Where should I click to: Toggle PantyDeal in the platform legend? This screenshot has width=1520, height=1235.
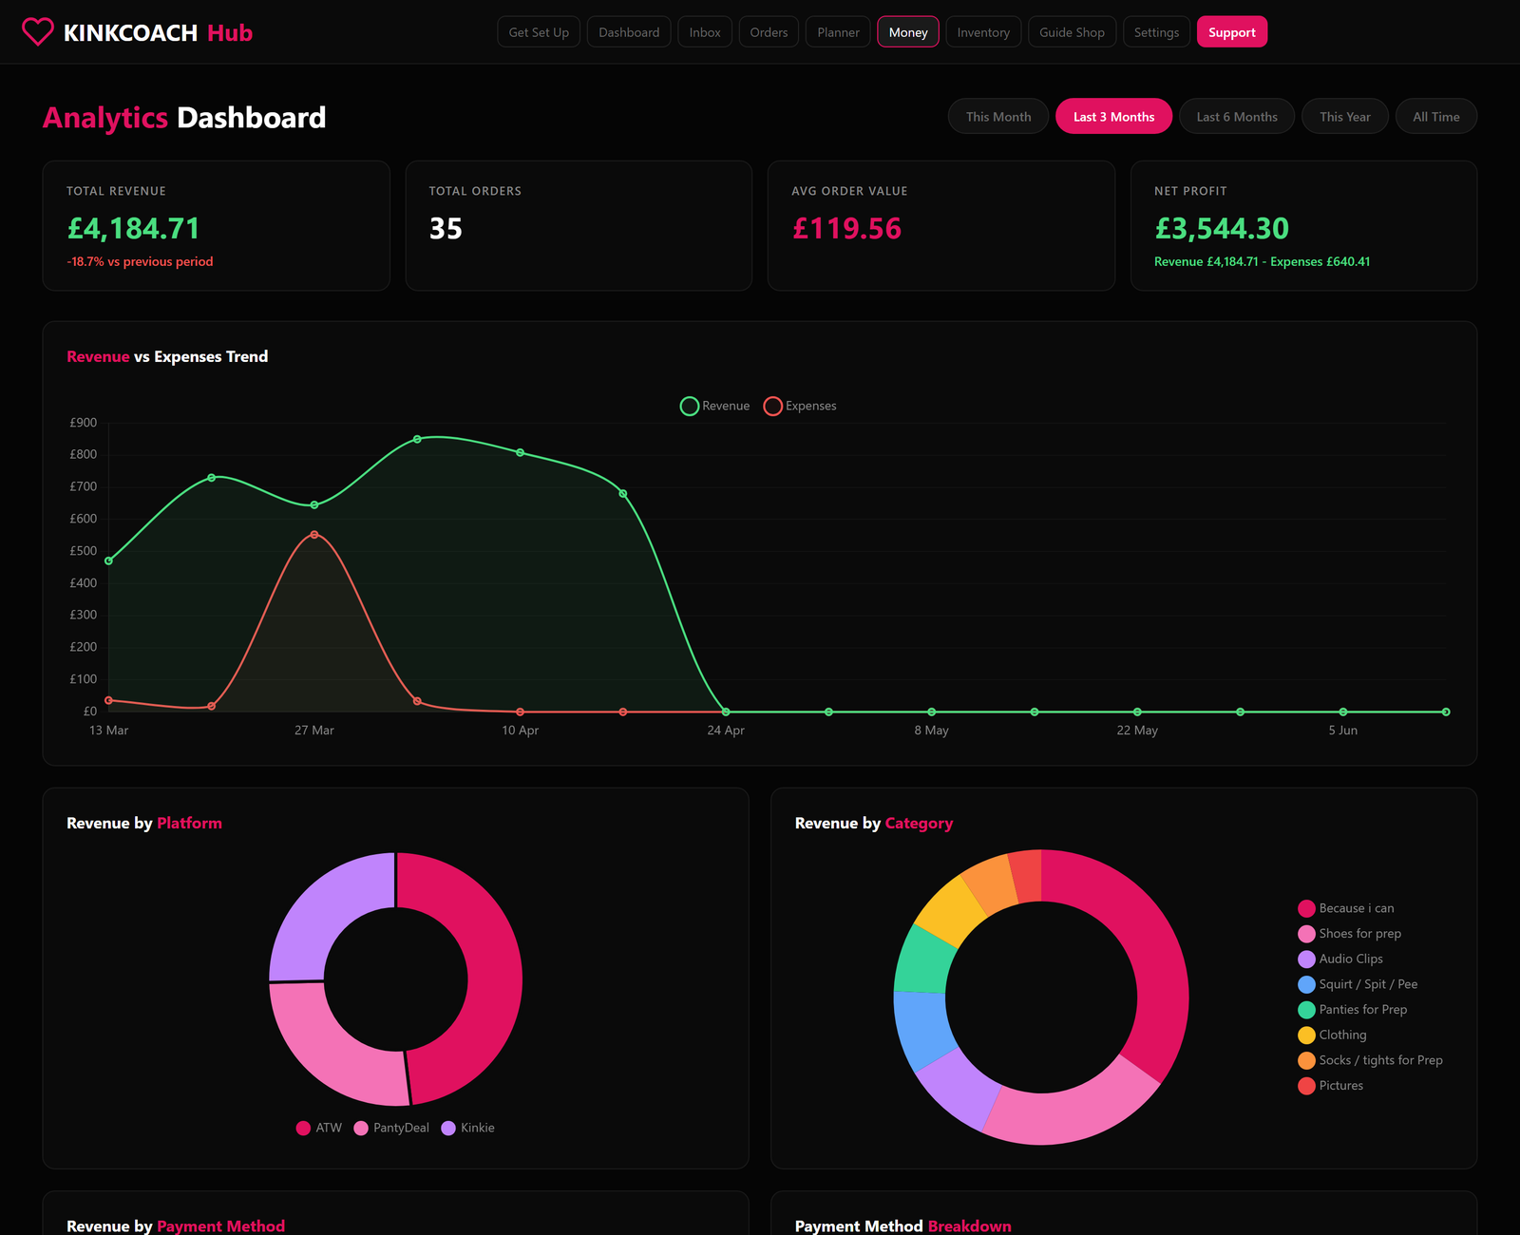pyautogui.click(x=391, y=1128)
